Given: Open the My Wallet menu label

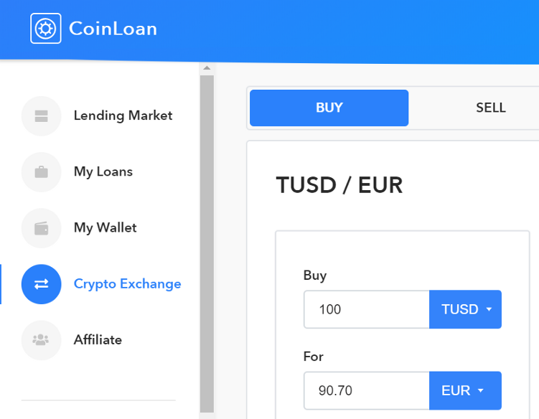Looking at the screenshot, I should click(106, 228).
